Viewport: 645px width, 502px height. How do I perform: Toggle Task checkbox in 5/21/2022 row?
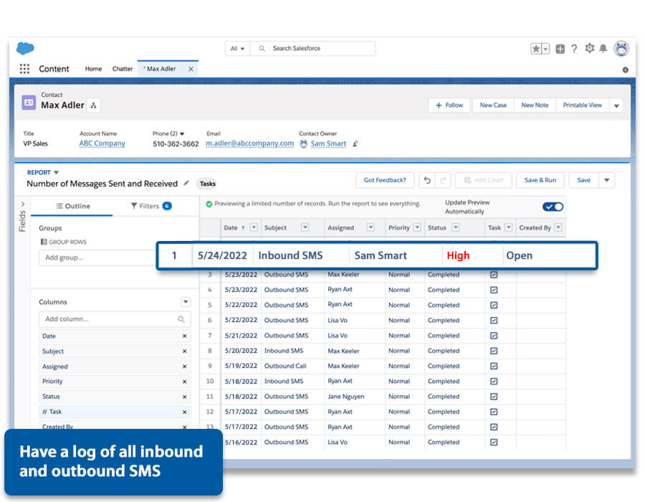(494, 336)
